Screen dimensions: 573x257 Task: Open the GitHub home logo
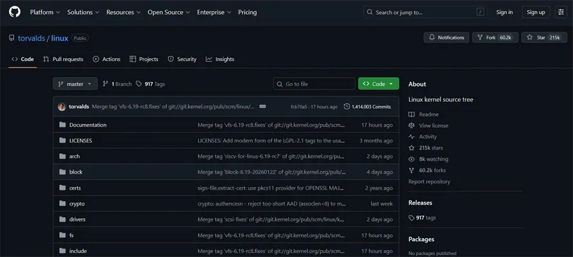coord(15,12)
